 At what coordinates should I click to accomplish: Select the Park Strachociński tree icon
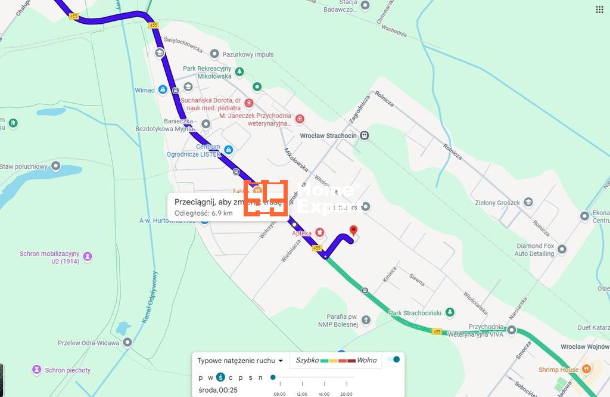450,312
